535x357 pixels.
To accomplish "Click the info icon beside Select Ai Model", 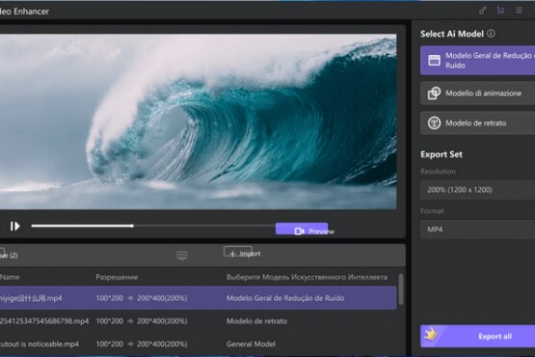I will [x=491, y=34].
